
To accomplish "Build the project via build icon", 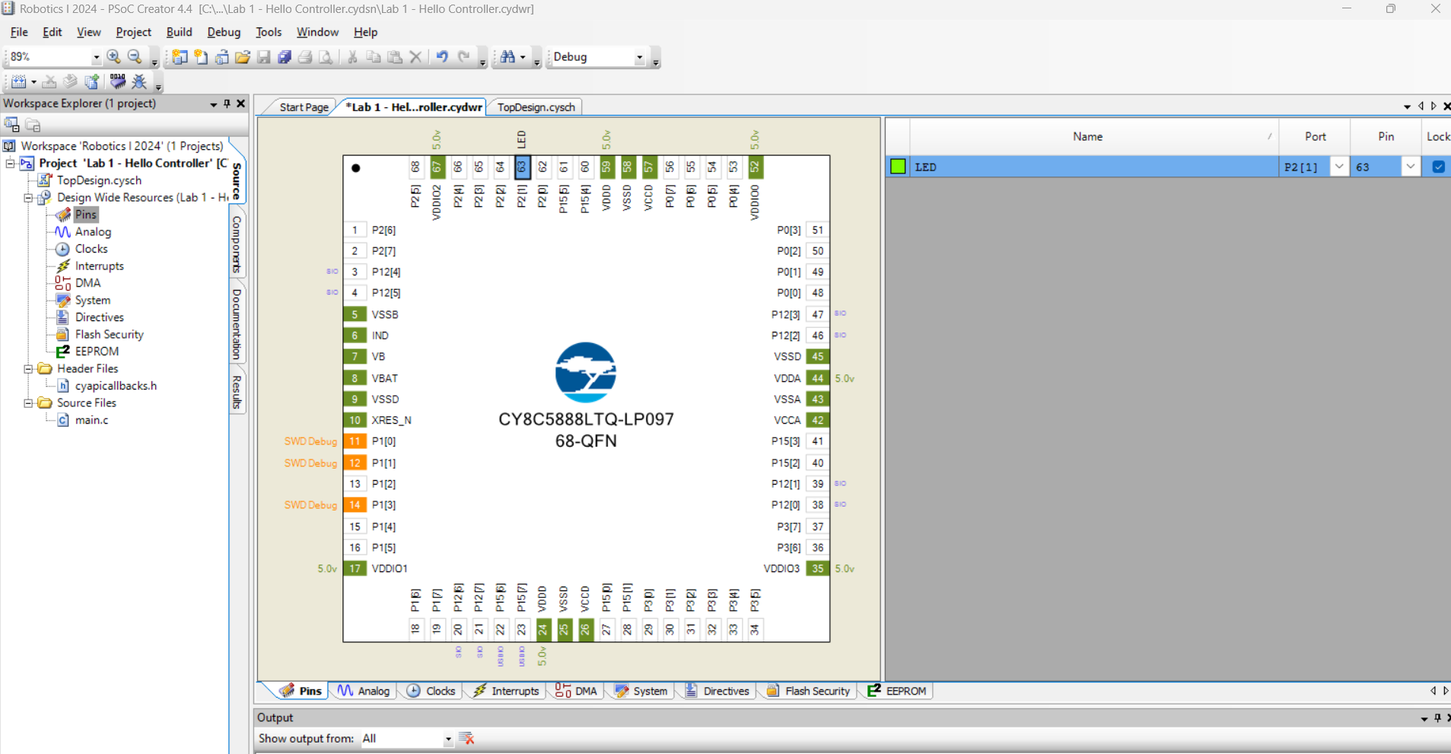I will [19, 81].
